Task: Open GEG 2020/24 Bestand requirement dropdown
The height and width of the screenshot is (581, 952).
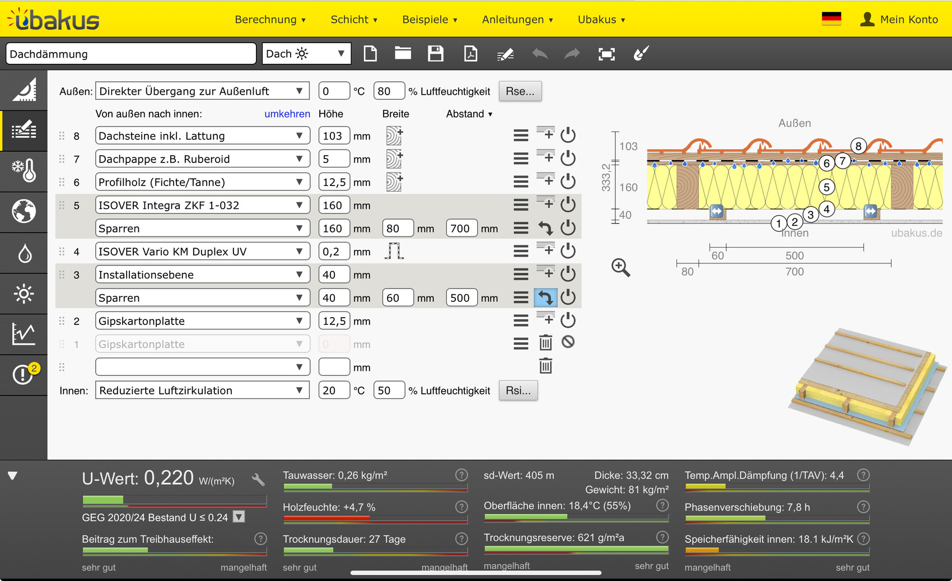Action: [x=239, y=517]
